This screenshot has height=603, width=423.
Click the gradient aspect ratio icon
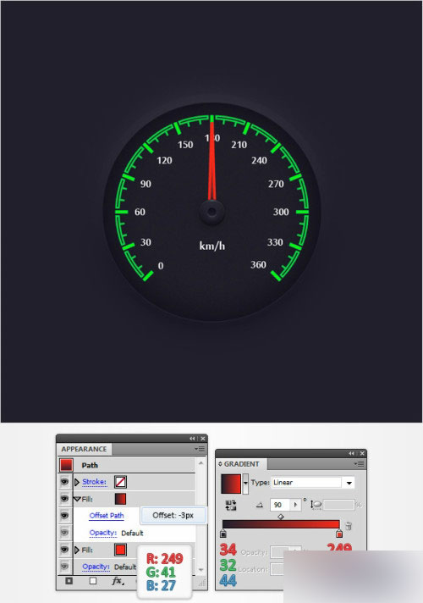pyautogui.click(x=316, y=505)
